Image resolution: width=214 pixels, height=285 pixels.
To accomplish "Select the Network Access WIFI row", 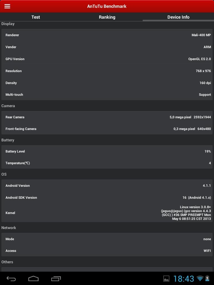I will (x=107, y=251).
